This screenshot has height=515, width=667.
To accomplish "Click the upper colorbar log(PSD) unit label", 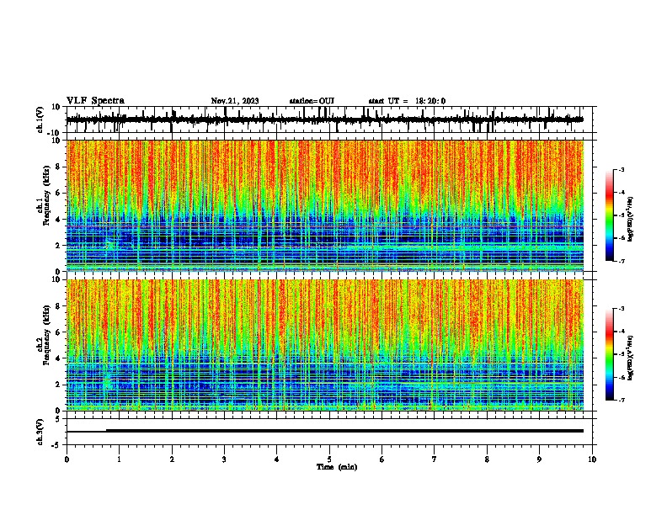I will [630, 220].
